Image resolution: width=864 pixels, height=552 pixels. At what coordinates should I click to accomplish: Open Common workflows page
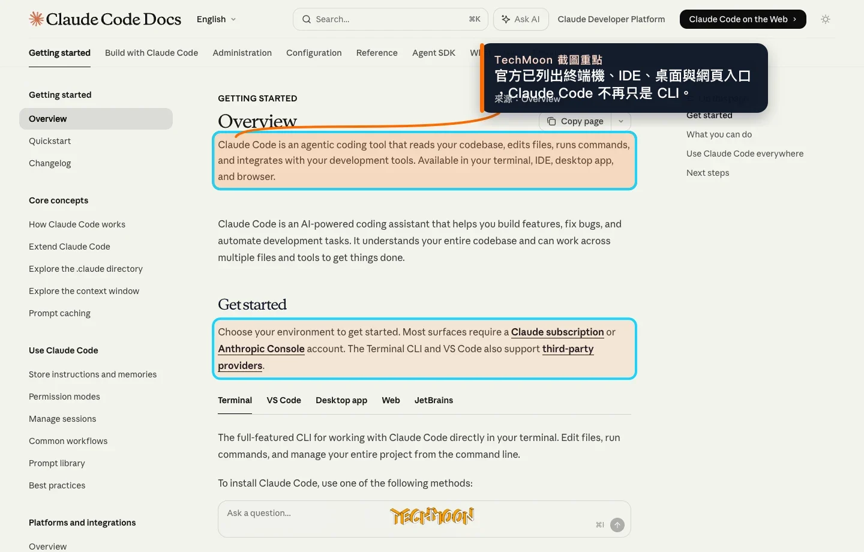tap(68, 441)
